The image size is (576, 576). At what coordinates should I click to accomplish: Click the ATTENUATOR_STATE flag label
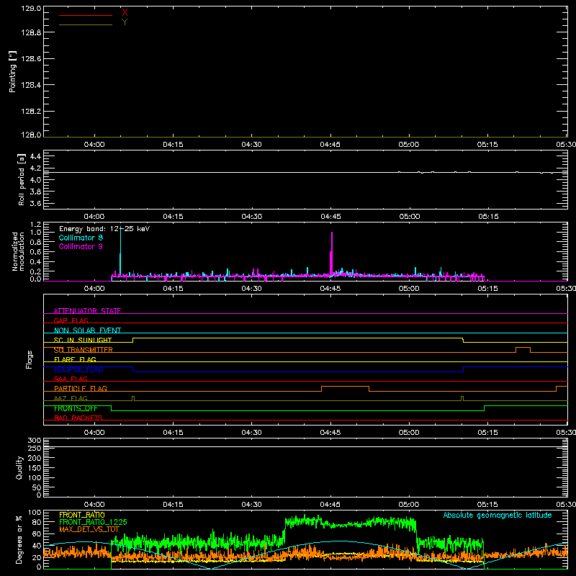(87, 311)
